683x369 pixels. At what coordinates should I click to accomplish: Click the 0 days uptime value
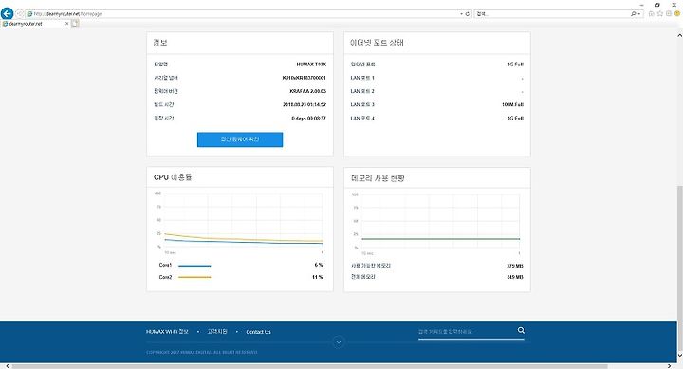pyautogui.click(x=309, y=119)
